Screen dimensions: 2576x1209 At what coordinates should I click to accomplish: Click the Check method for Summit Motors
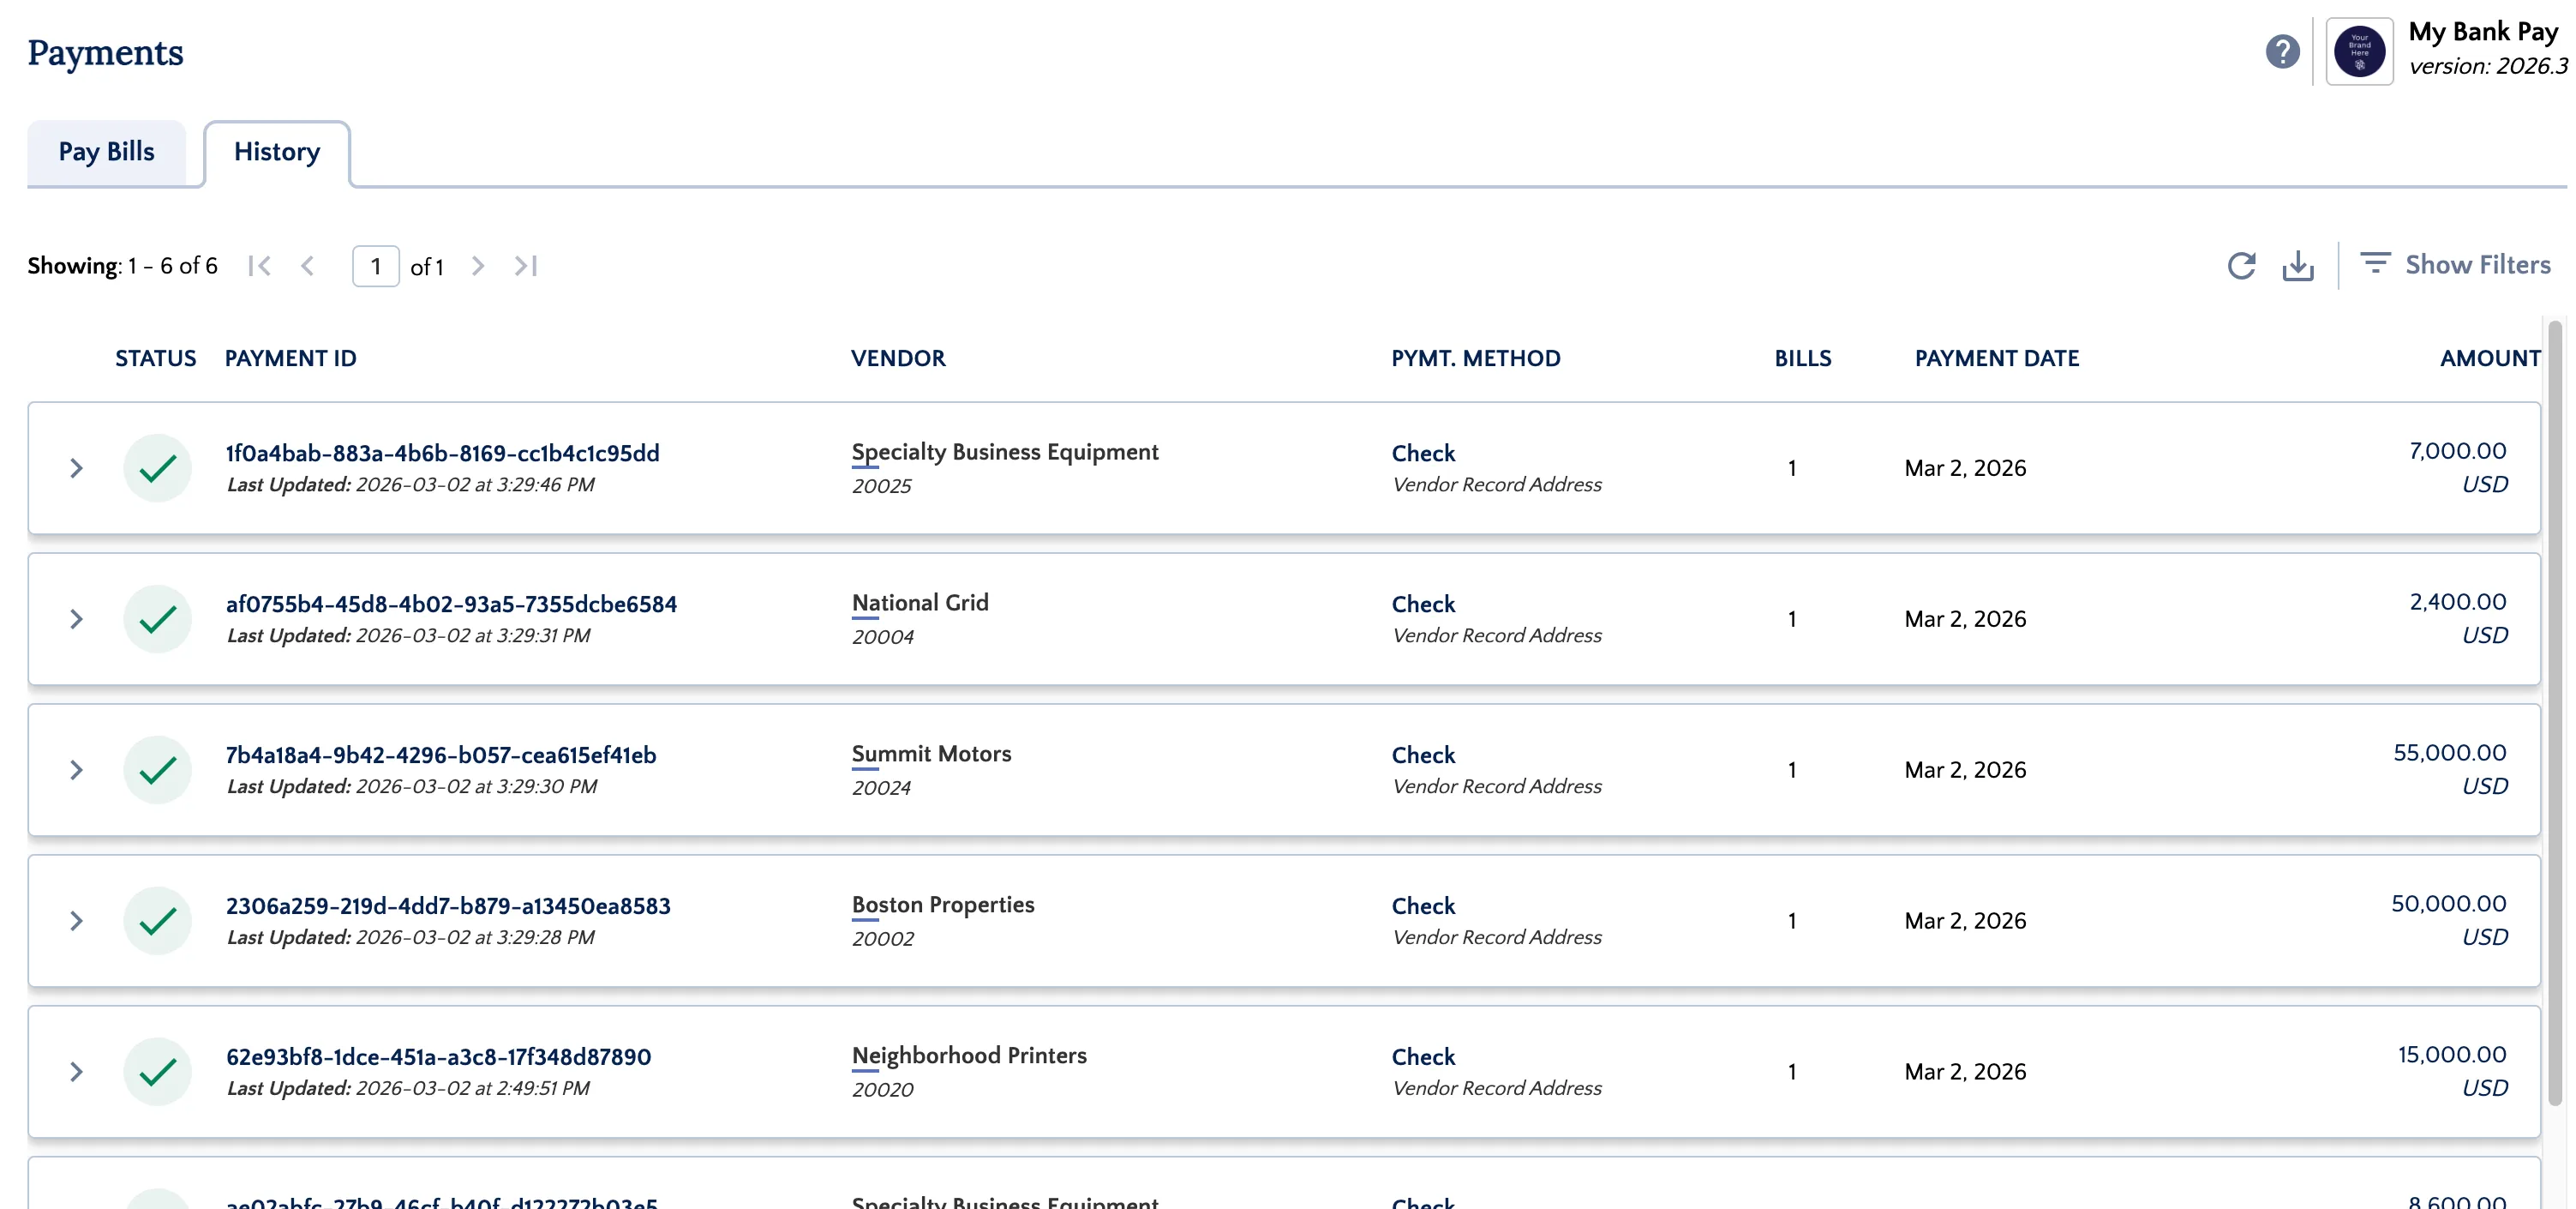(1423, 755)
